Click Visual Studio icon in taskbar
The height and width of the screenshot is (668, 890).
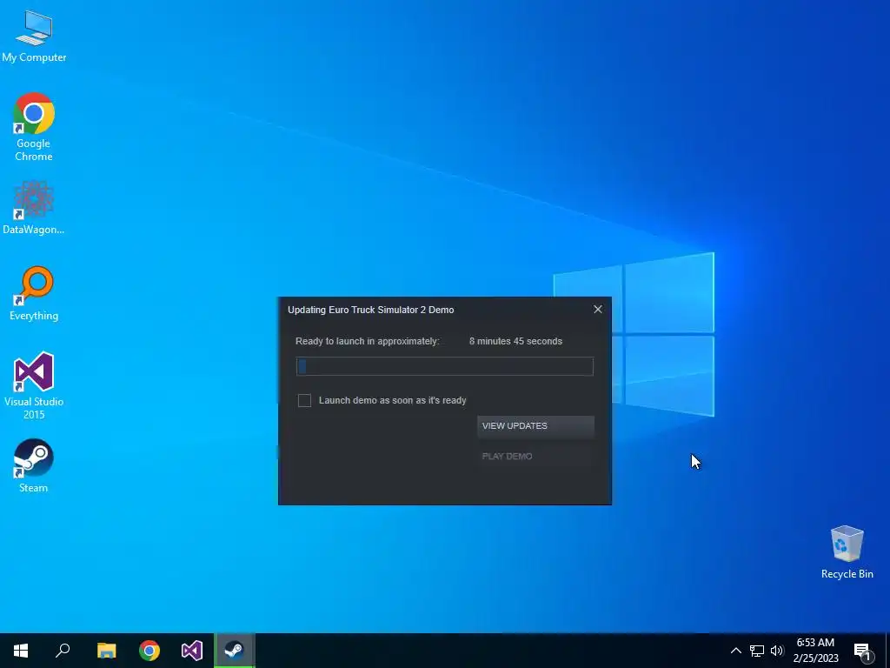pyautogui.click(x=192, y=651)
